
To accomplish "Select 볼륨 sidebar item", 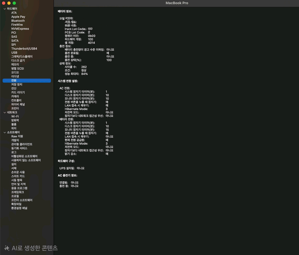I will pos(14,124).
